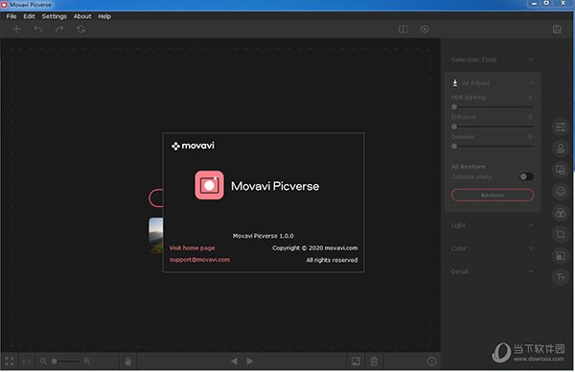The width and height of the screenshot is (575, 372).
Task: Select the hand pan tool
Action: (x=127, y=361)
